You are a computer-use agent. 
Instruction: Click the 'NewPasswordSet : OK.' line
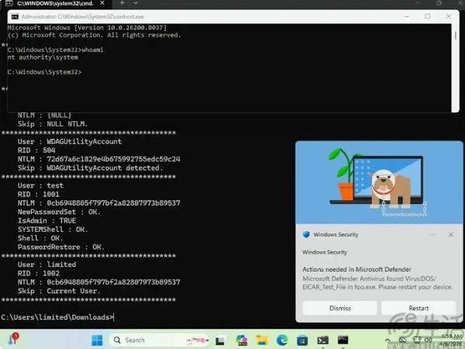(x=59, y=212)
